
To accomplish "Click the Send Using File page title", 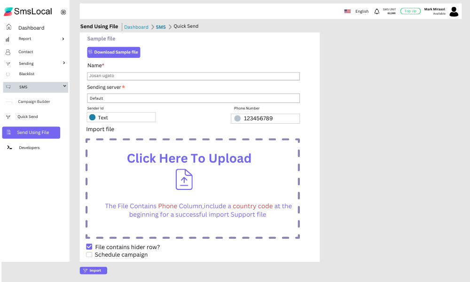I will 99,26.
